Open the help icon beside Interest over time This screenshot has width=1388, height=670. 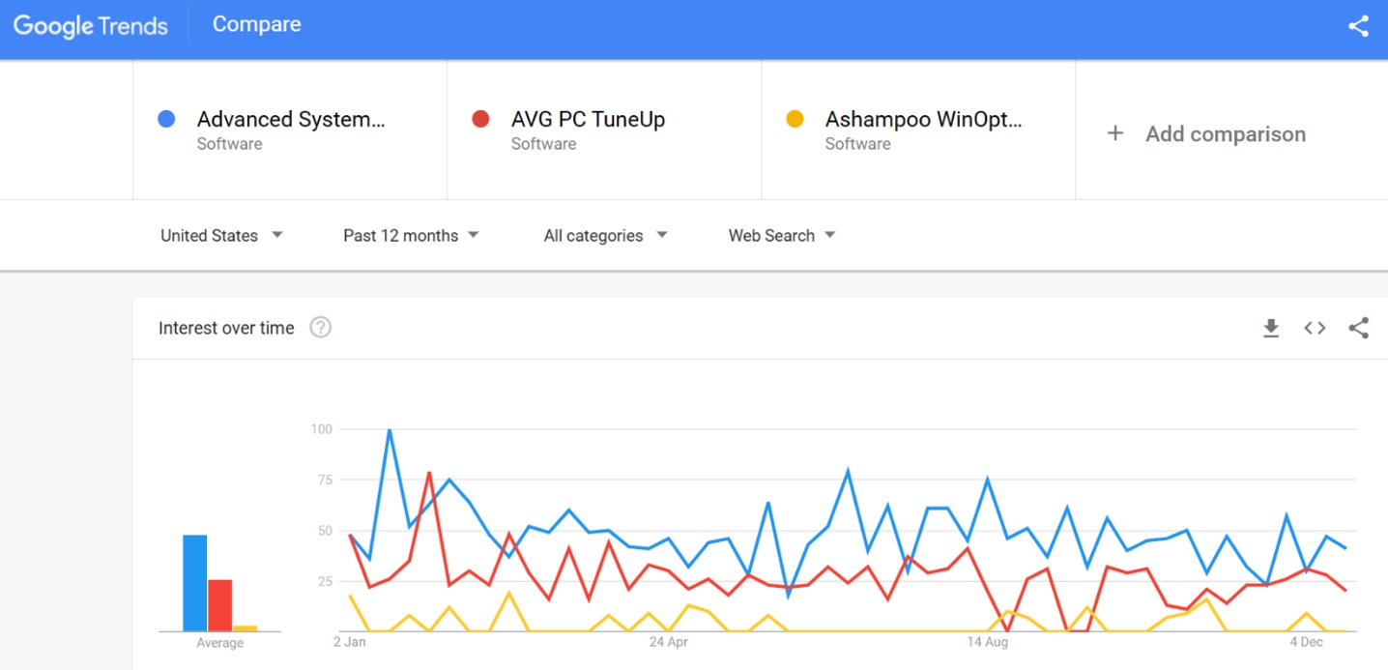tap(320, 328)
